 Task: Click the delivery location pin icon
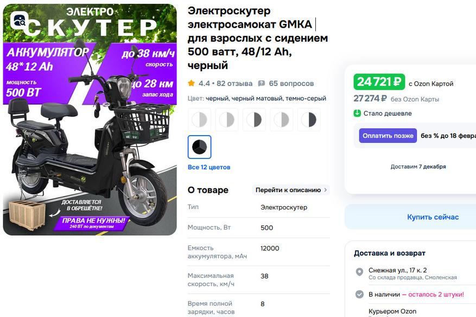click(x=359, y=272)
